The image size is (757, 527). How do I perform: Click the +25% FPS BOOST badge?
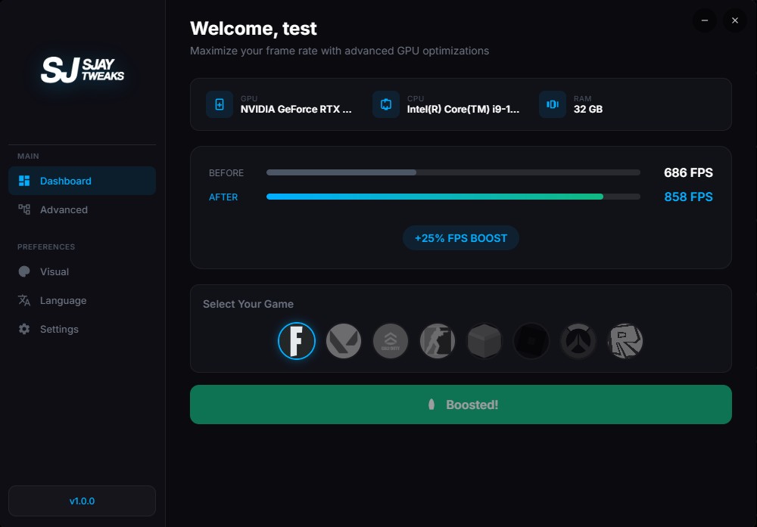[x=460, y=238]
